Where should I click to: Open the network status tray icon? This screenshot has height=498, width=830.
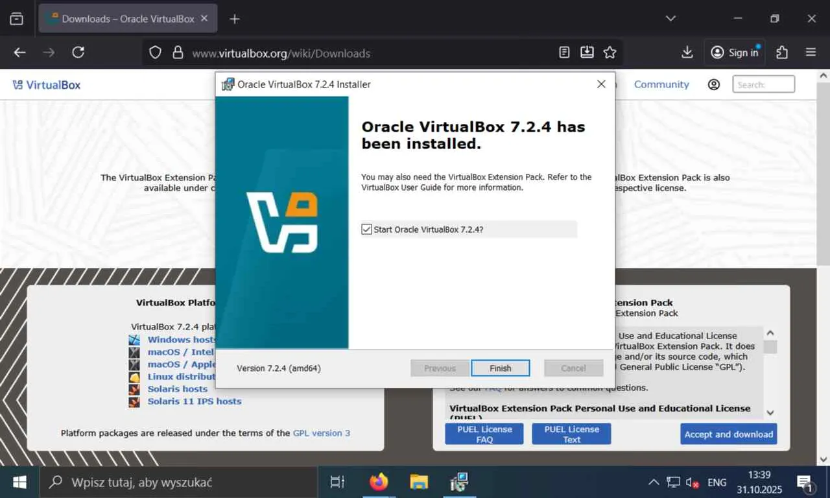click(x=674, y=482)
